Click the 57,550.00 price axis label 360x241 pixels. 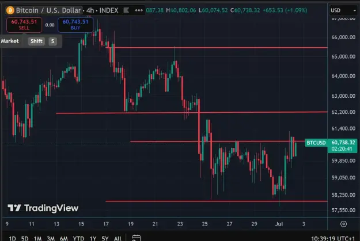coord(343,210)
